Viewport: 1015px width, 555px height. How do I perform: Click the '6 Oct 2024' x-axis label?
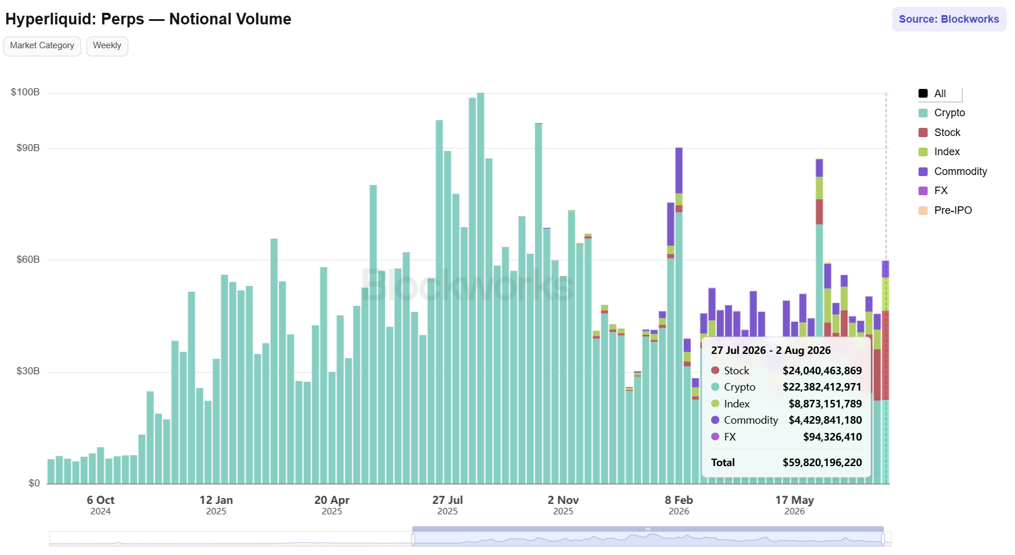point(101,505)
